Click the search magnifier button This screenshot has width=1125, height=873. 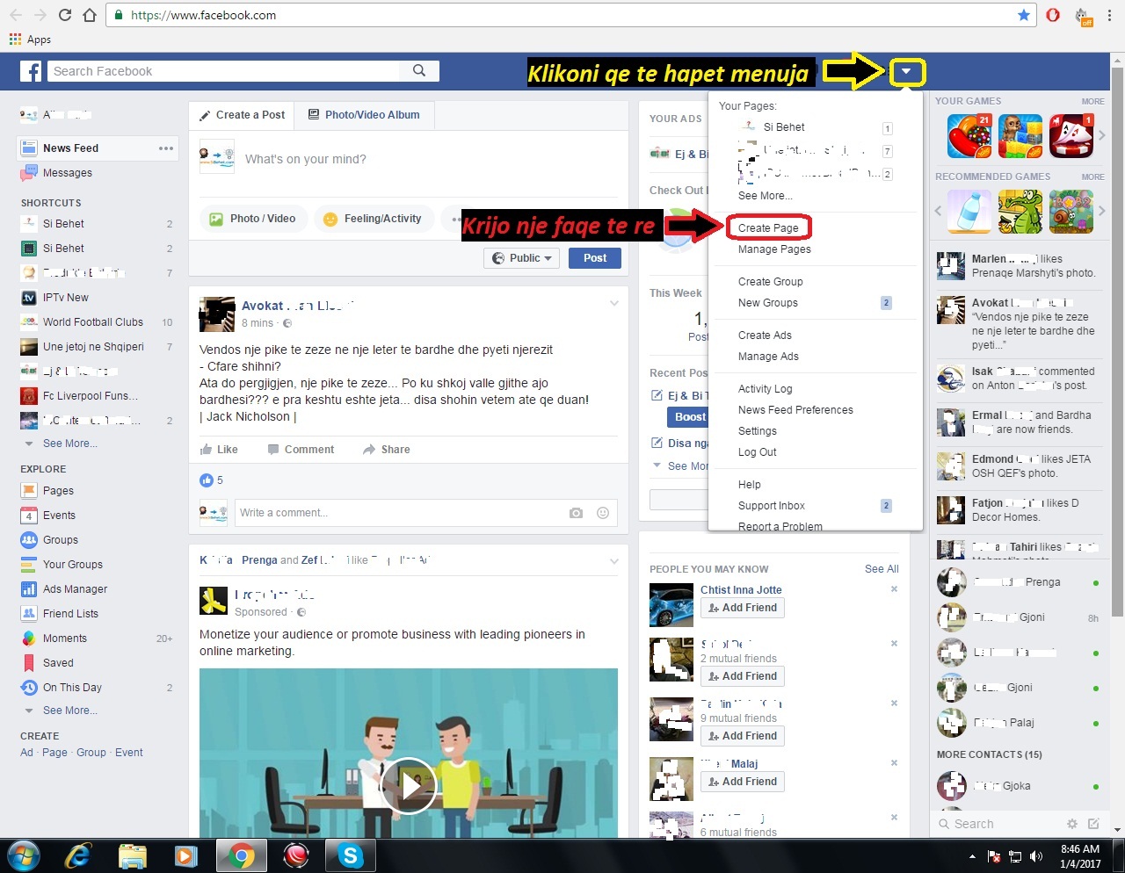point(419,71)
